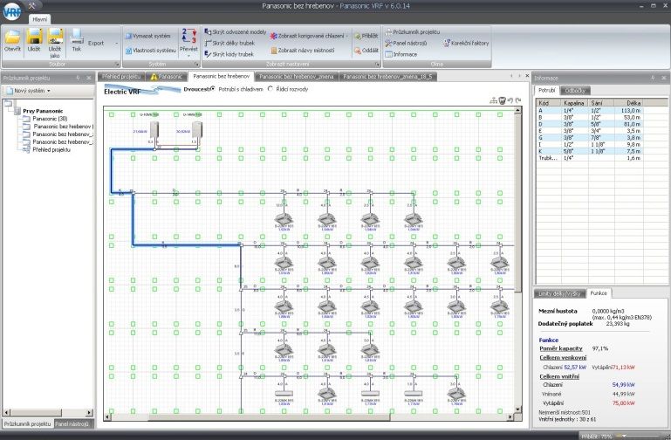Click Celkem venkovní link
The height and width of the screenshot is (440, 671).
pos(562,357)
